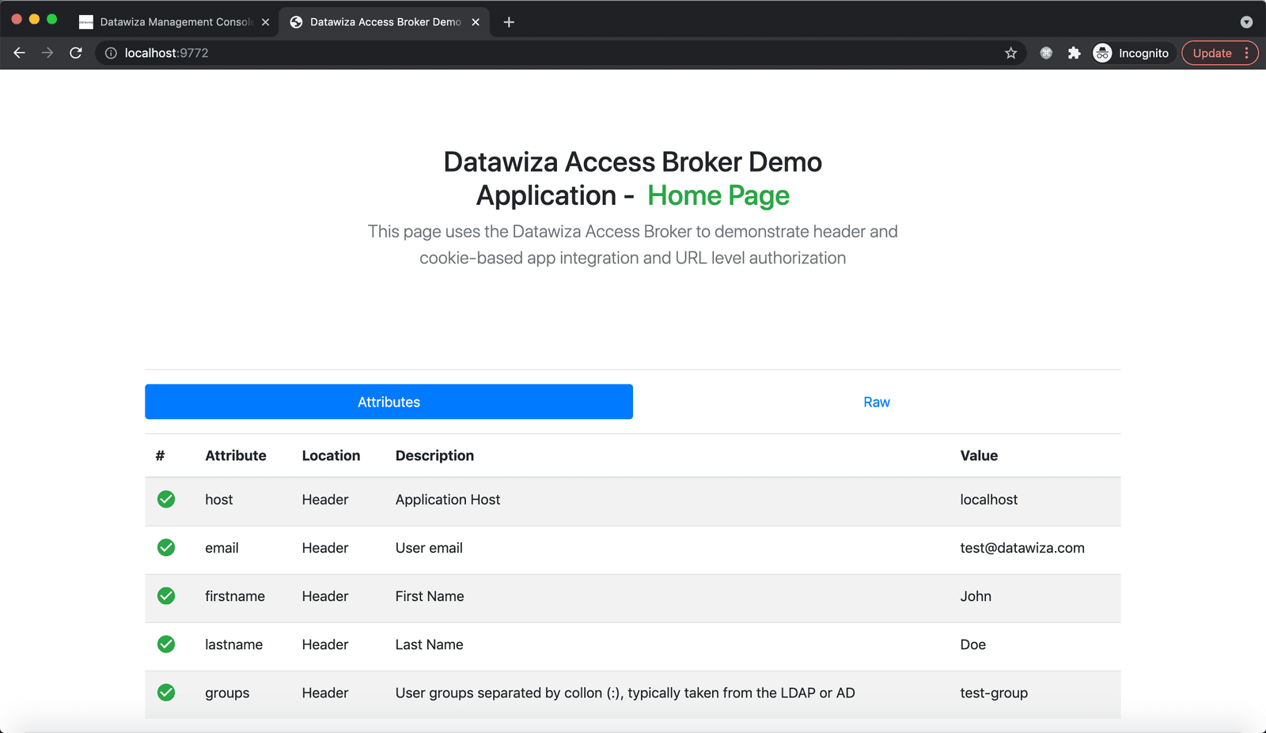
Task: Select the Attributes tab
Action: [x=389, y=402]
